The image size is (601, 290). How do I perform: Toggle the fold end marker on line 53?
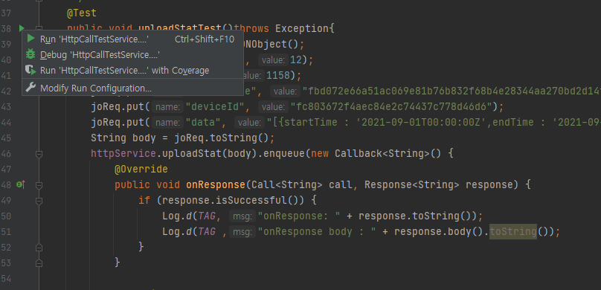[x=39, y=263]
